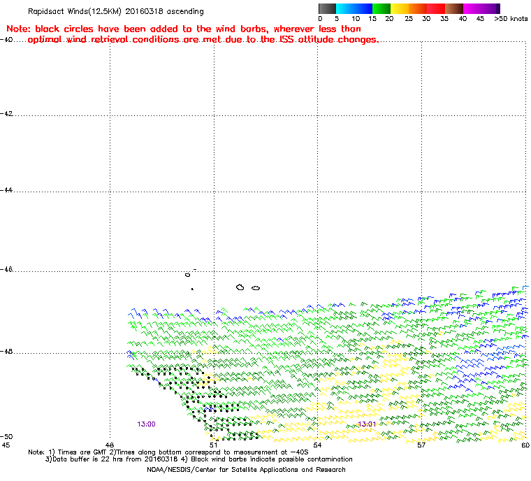Viewport: 531px width, 481px height.
Task: Click the '10' label under the color legend
Action: pyautogui.click(x=356, y=19)
